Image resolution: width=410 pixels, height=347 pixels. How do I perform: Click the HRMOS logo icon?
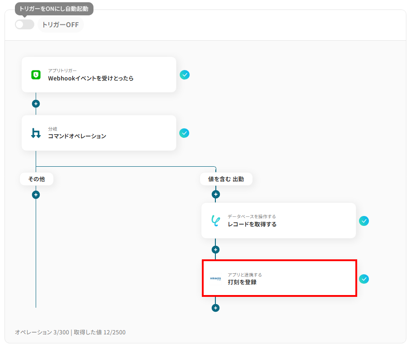coord(215,279)
